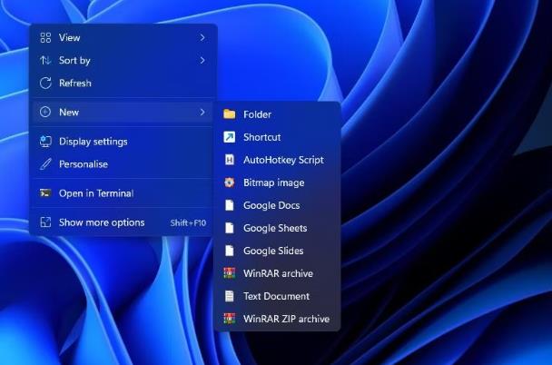This screenshot has width=552, height=365.
Task: Select Refresh from the context menu
Action: click(123, 83)
